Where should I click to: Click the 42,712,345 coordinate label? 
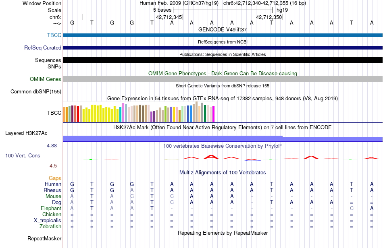[x=169, y=17]
